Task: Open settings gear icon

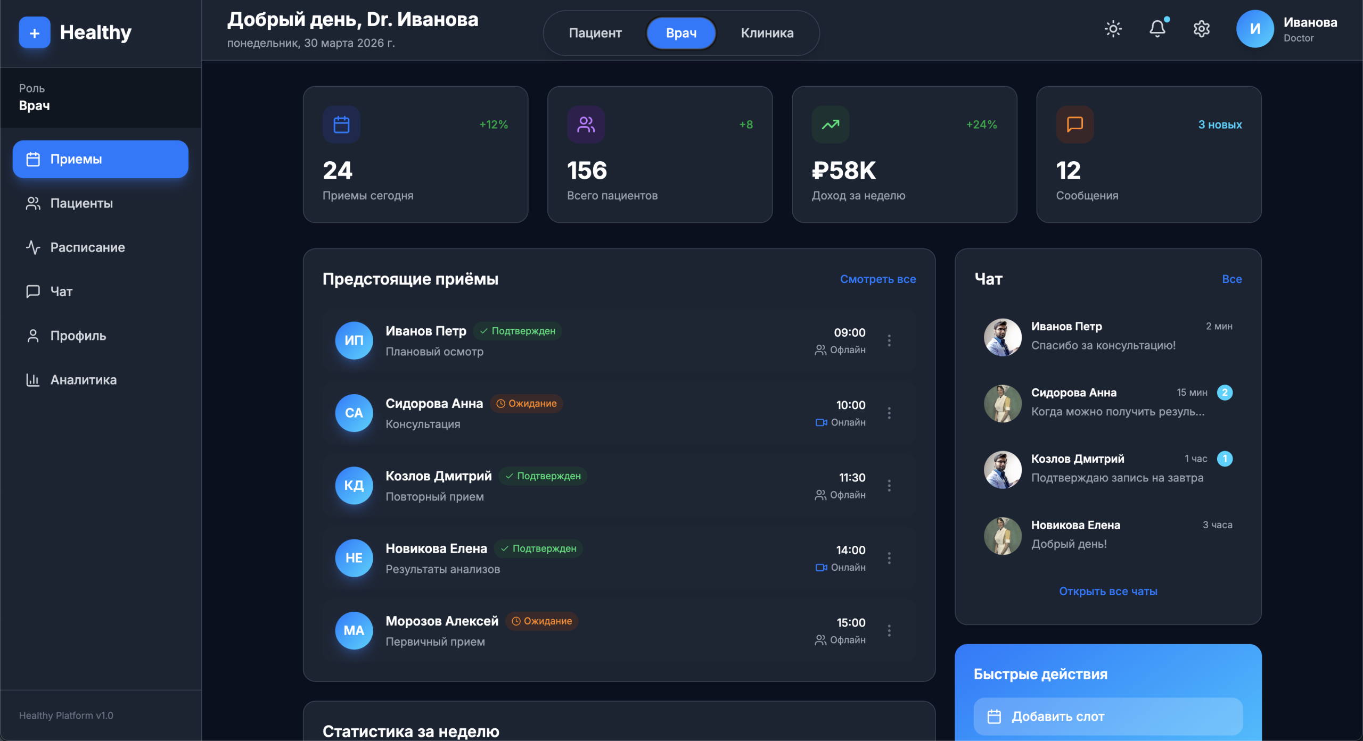Action: 1201,29
